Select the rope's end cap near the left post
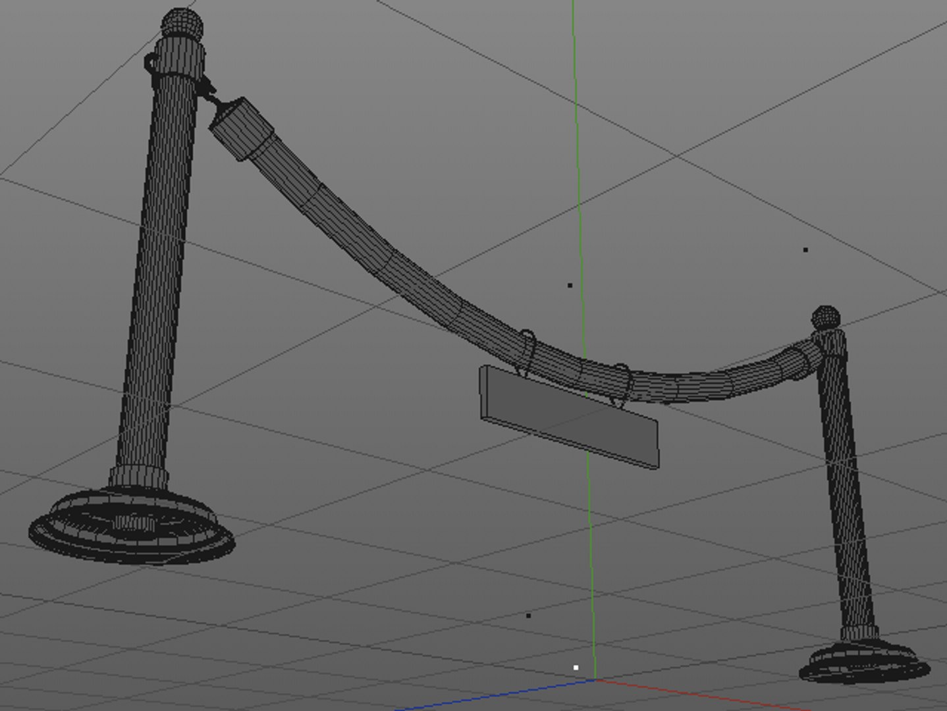The height and width of the screenshot is (711, 947). pyautogui.click(x=242, y=128)
